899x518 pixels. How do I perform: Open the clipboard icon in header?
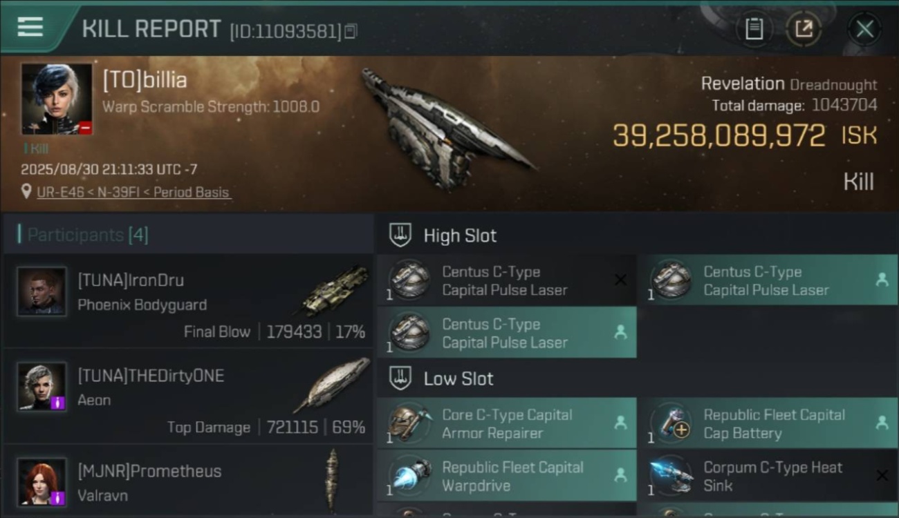pyautogui.click(x=754, y=29)
